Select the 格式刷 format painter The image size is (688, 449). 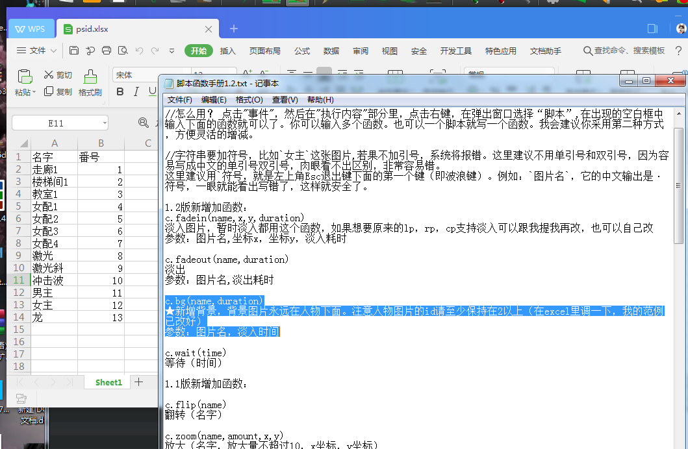pyautogui.click(x=90, y=83)
